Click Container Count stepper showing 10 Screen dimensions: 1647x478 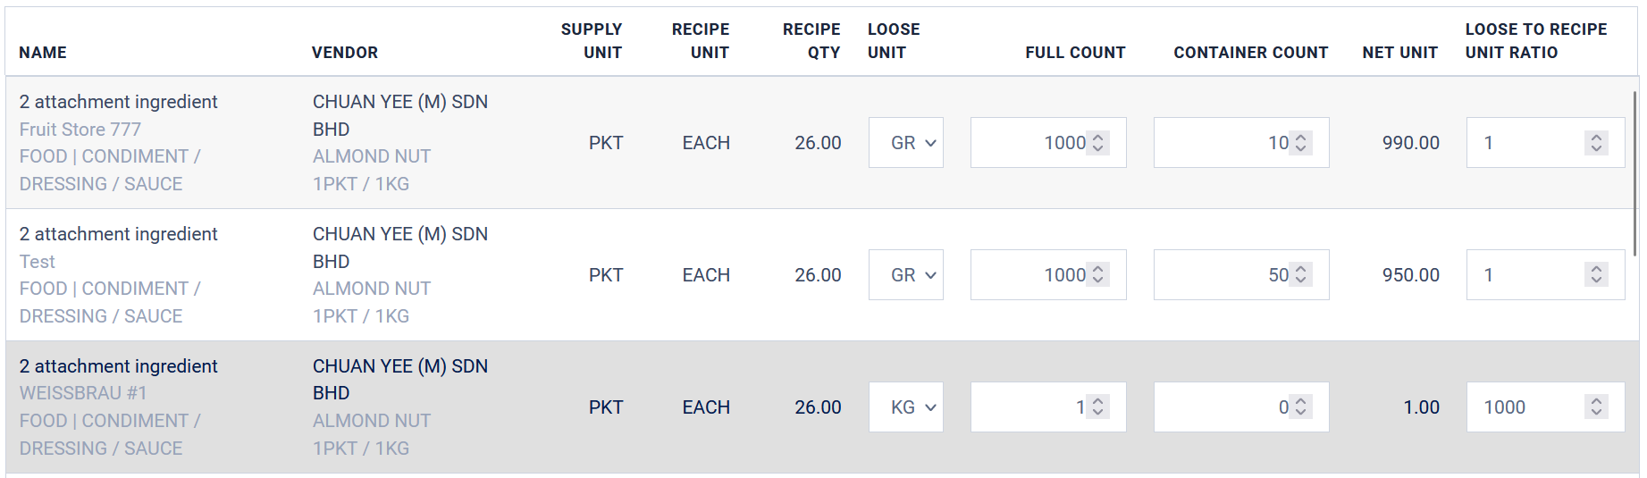pos(1301,143)
